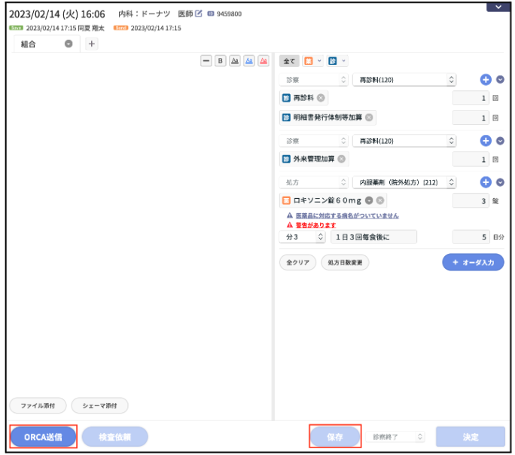Toggle the orange prescription filter
This screenshot has width=515, height=455.
307,61
